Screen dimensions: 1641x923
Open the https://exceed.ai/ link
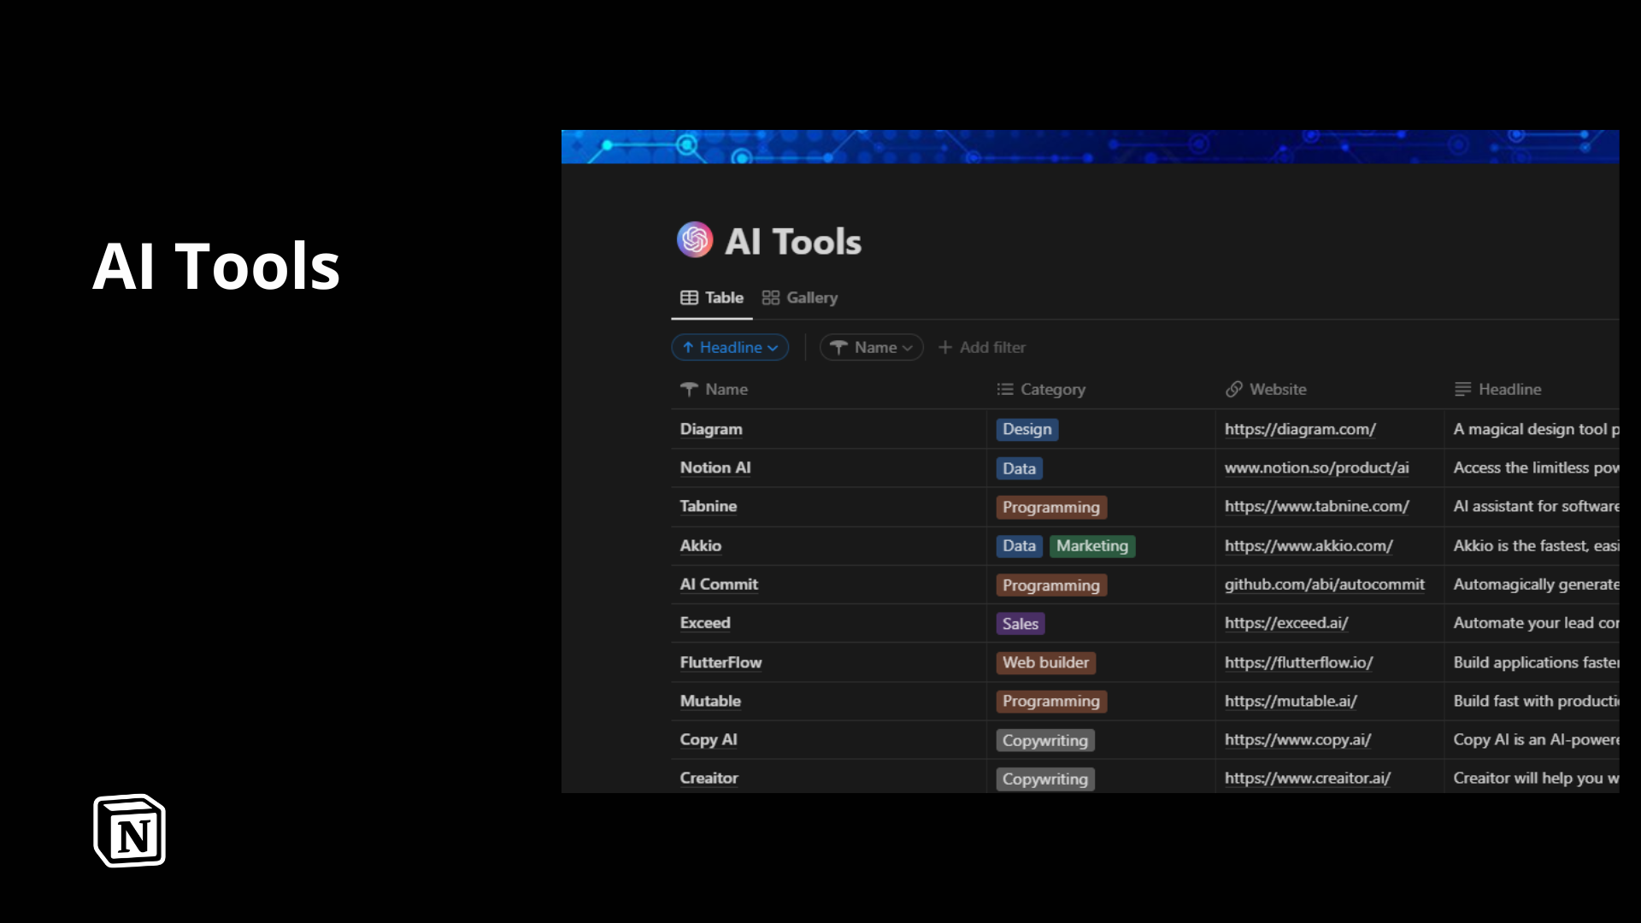coord(1286,622)
